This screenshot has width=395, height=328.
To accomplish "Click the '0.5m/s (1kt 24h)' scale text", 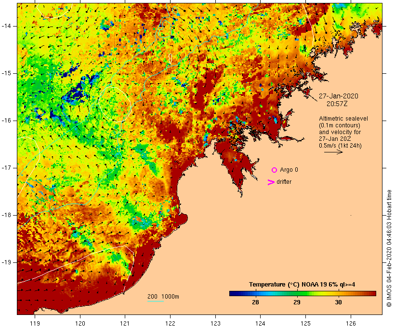I will [x=341, y=146].
